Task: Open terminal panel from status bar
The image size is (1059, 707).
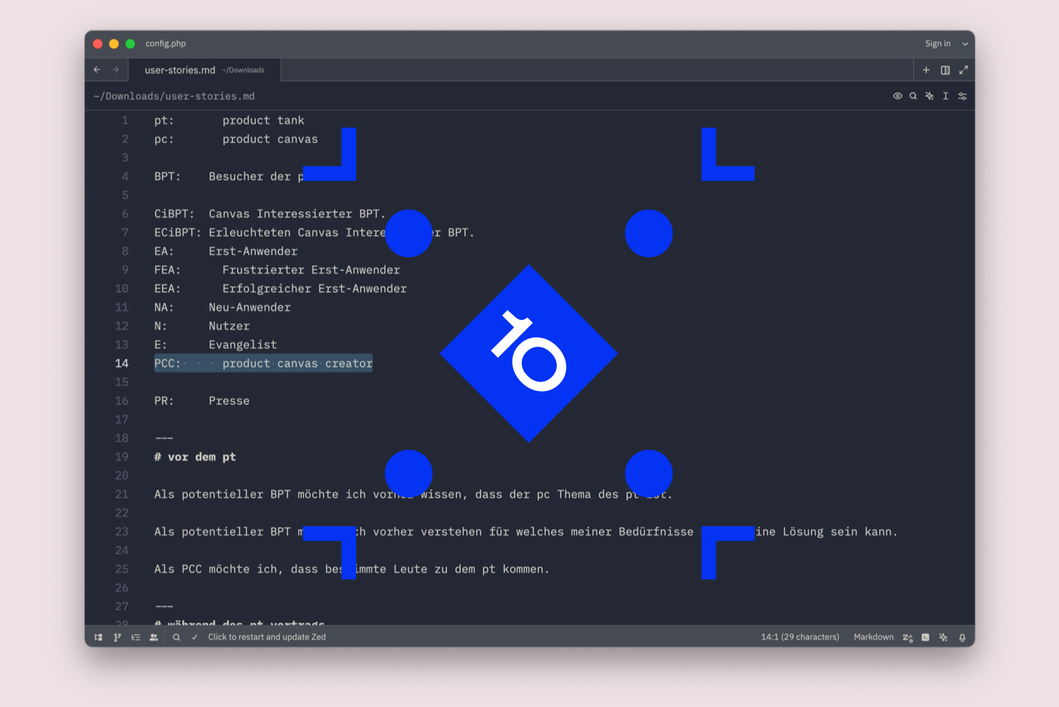Action: (x=925, y=637)
